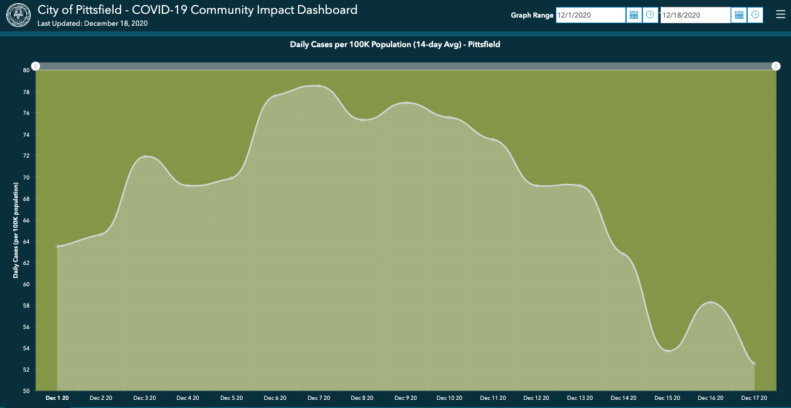Select the Dec 7 20 peak data point
Viewport: 791px width, 408px height.
(319, 86)
